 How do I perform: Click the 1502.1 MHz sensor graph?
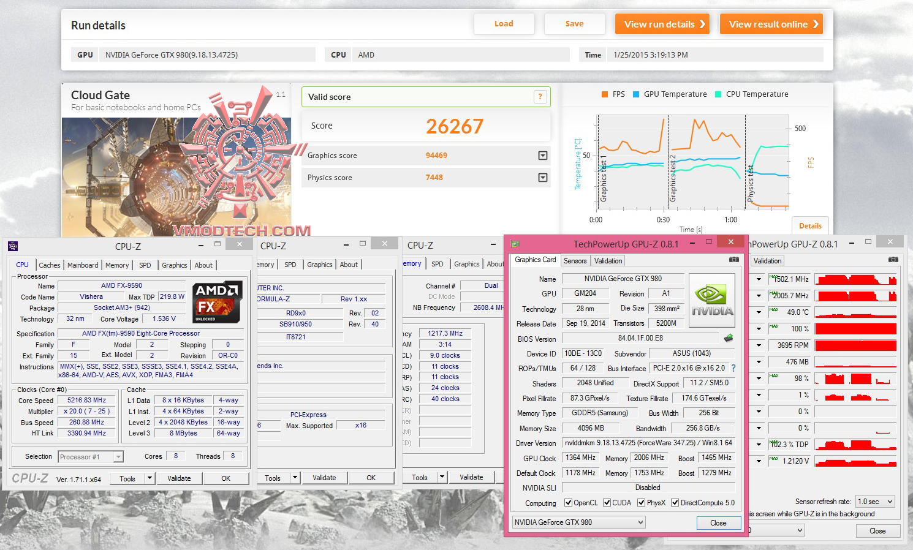(x=856, y=279)
